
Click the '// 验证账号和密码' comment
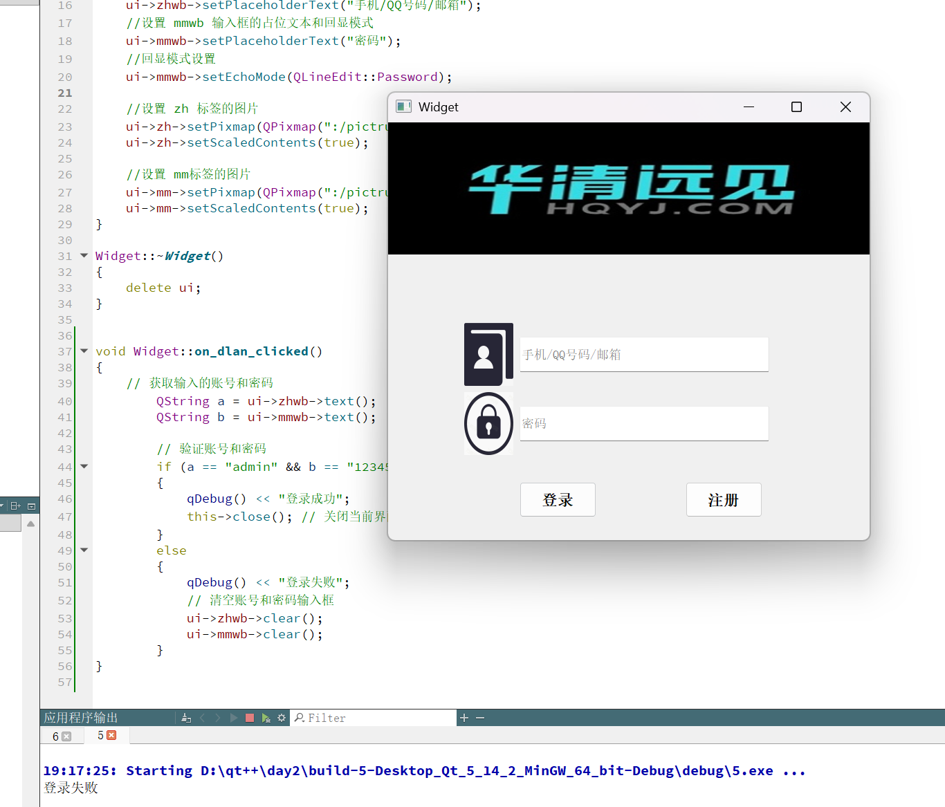click(x=211, y=449)
